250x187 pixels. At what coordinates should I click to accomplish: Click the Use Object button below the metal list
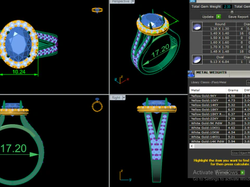[241, 153]
